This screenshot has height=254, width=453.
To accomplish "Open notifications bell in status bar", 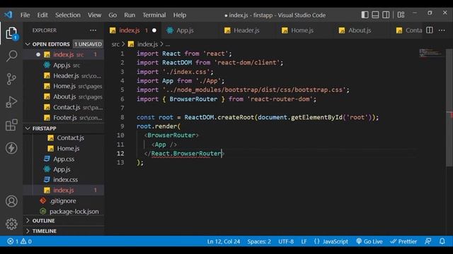I will [442, 241].
